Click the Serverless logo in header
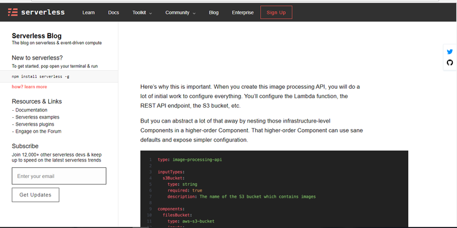 [x=36, y=13]
